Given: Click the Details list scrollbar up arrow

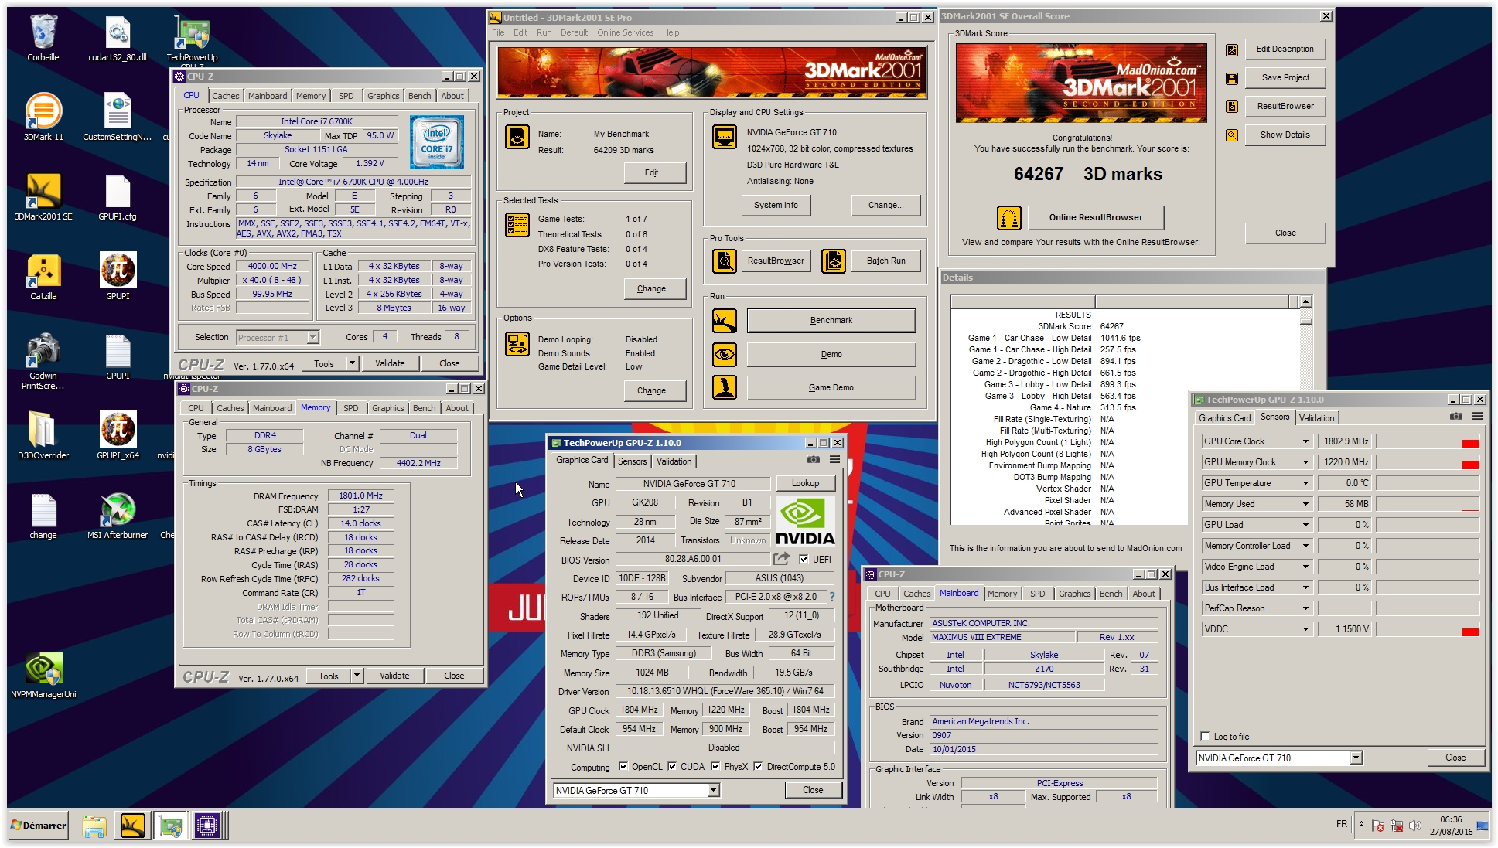Looking at the screenshot, I should tap(1305, 301).
